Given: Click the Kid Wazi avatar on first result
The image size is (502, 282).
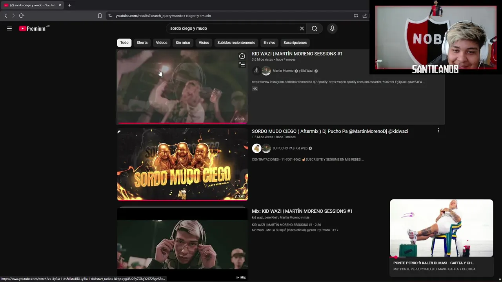Looking at the screenshot, I should pyautogui.click(x=266, y=71).
